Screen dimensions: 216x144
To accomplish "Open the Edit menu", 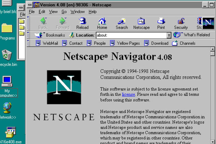I will coord(42,12).
